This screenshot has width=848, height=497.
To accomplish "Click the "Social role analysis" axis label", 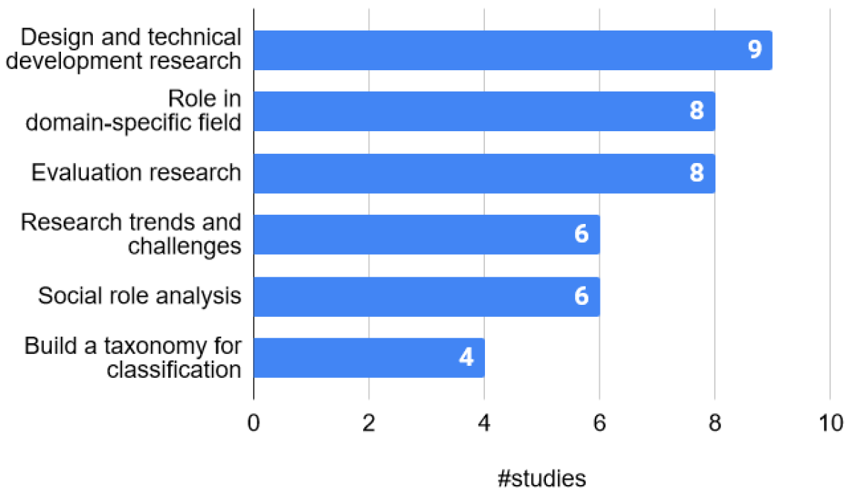I will (140, 296).
